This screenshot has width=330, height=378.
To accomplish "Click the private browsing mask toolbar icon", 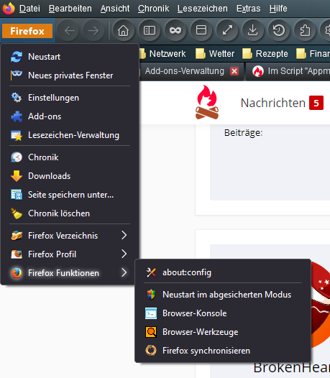I will (x=175, y=31).
